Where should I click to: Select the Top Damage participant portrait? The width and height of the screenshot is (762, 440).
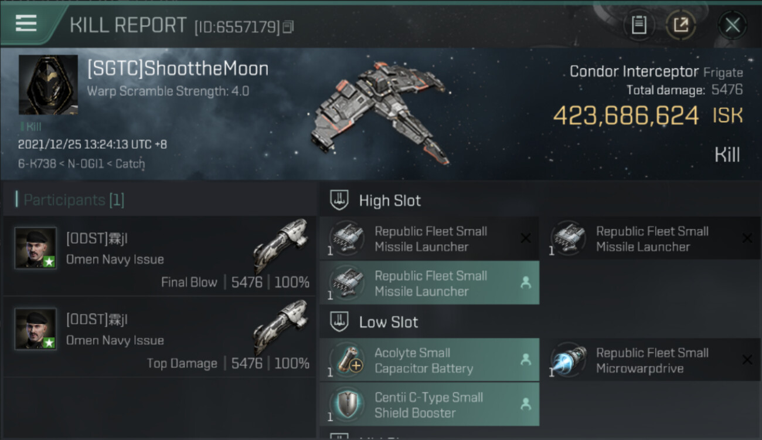[x=36, y=329]
